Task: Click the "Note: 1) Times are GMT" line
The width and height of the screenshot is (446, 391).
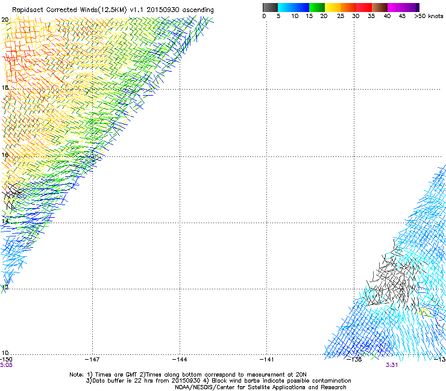Action: click(188, 375)
